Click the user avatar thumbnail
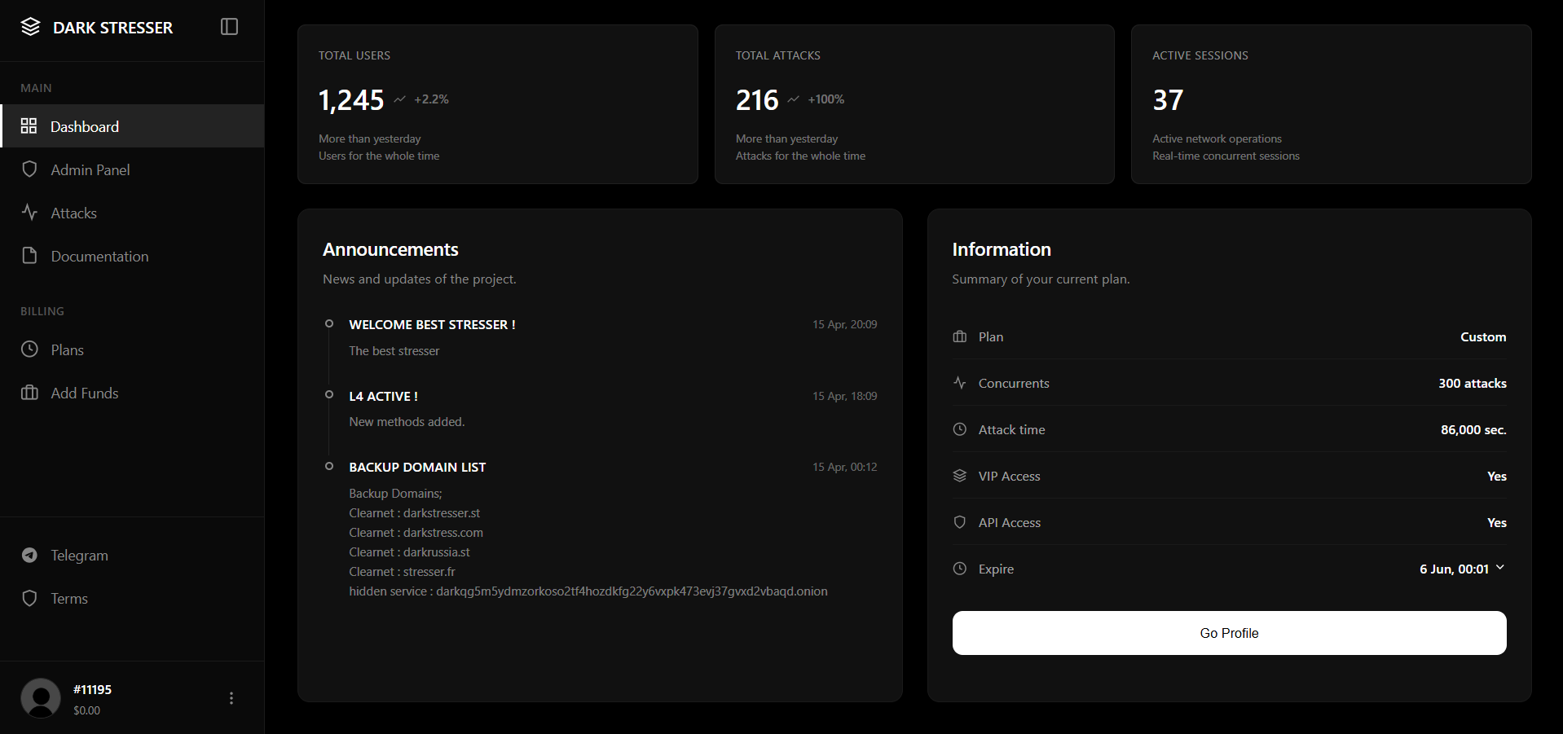The height and width of the screenshot is (734, 1563). (41, 698)
